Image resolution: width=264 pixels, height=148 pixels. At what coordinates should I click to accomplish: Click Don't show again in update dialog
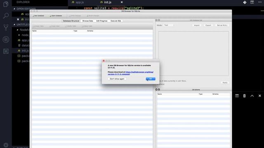point(117,79)
